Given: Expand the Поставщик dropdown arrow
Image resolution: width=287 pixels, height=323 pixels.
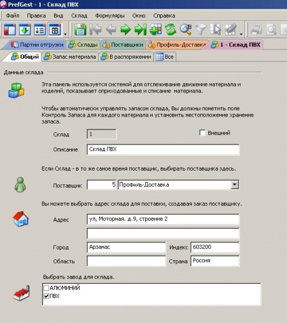Looking at the screenshot, I should point(235,185).
